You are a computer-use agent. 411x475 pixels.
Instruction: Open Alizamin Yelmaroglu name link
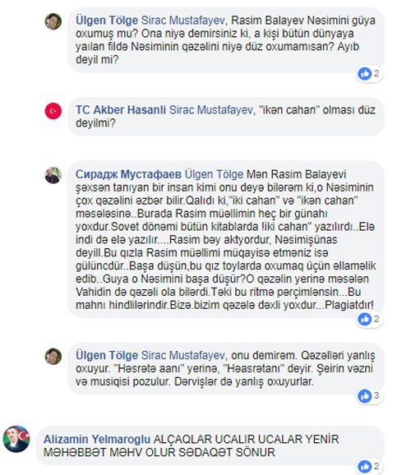tap(97, 440)
